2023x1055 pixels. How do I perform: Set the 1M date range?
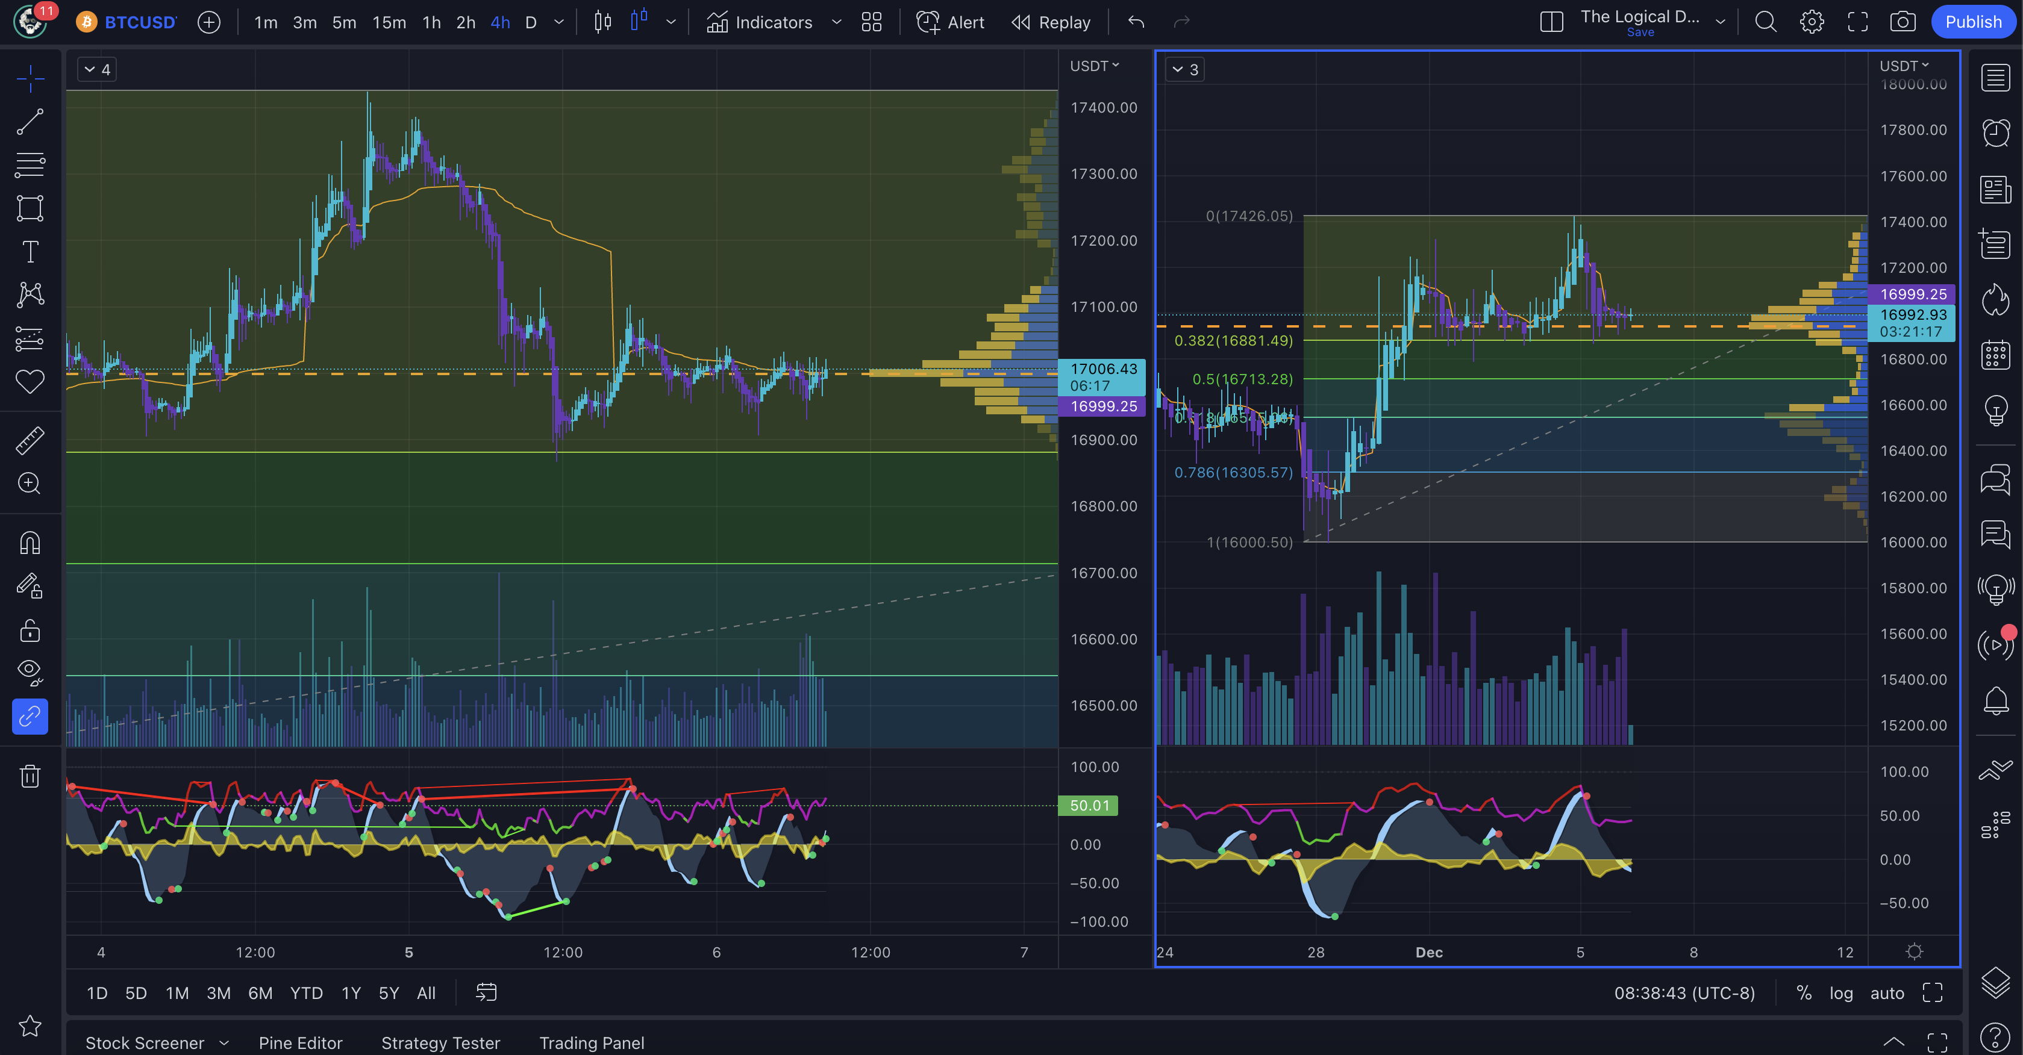[177, 993]
